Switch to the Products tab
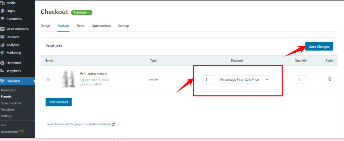Screen dimensions: 344x141 (63, 26)
